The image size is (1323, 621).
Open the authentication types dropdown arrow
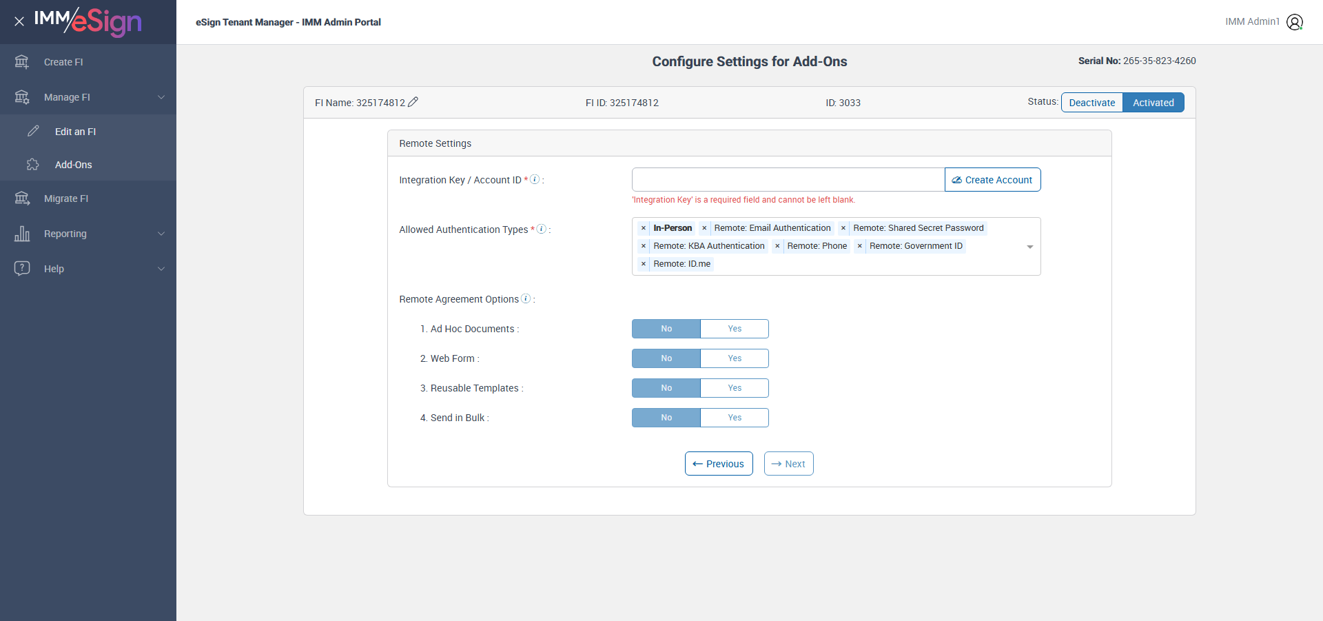1030,247
